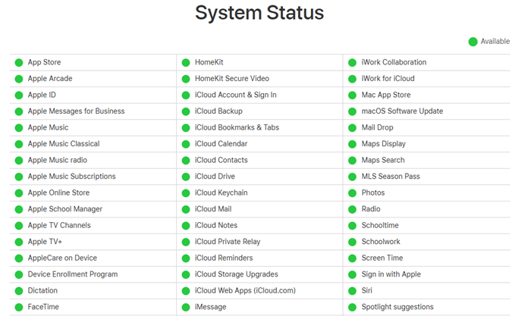Click the green status dot beside App Store
531x316 pixels.
click(19, 62)
